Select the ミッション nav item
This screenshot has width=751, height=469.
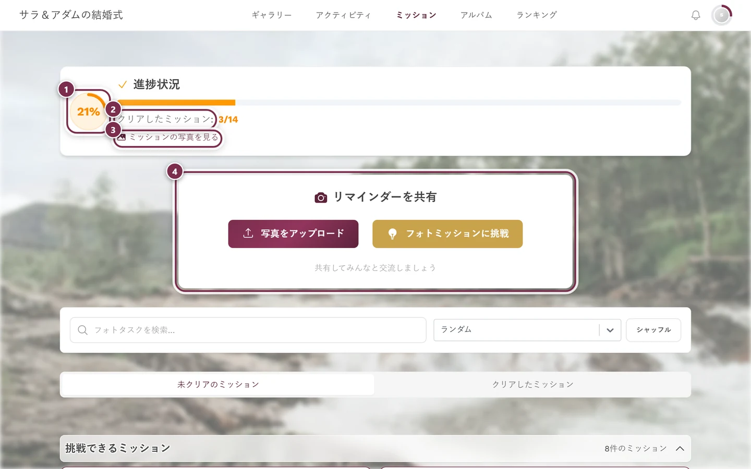[x=416, y=15]
